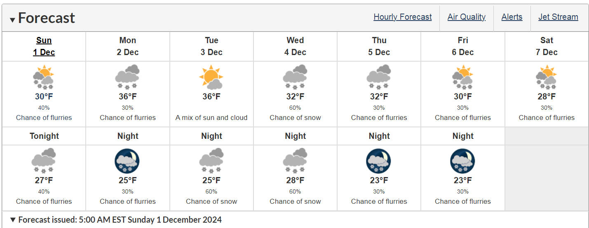Click Wednesday's daytime snow cloud icon
This screenshot has height=228, width=589.
point(295,77)
